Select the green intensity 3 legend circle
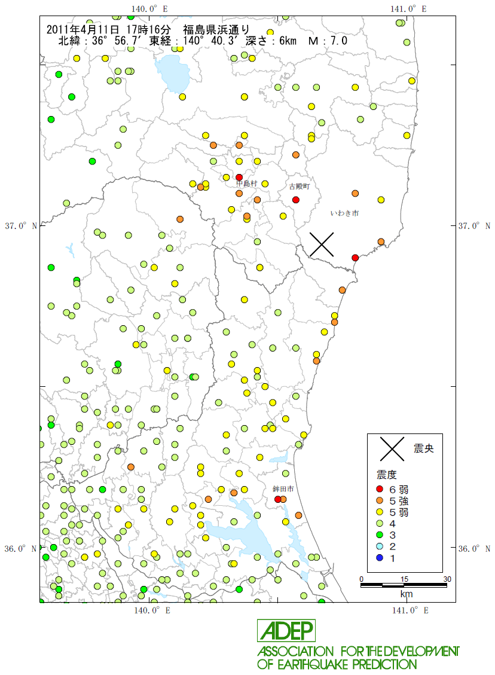This screenshot has width=495, height=675. pyautogui.click(x=380, y=535)
